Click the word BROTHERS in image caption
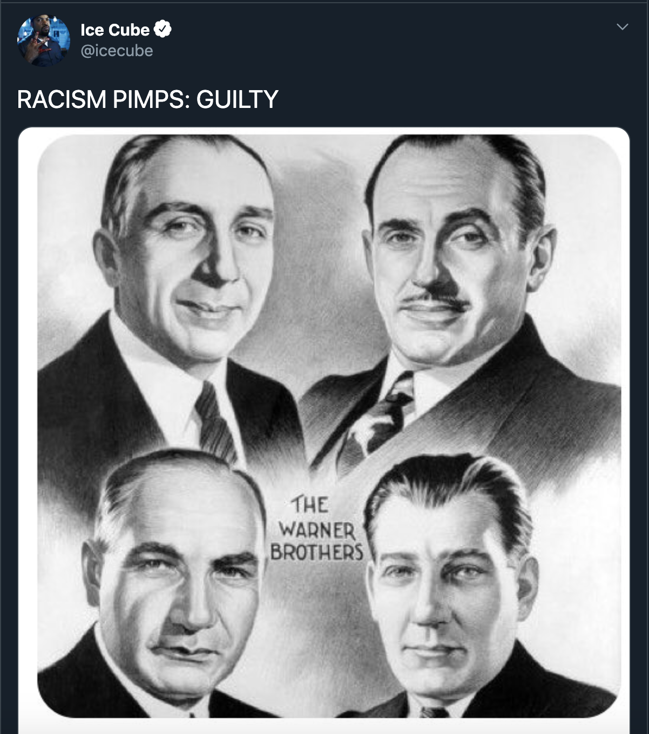Viewport: 649px width, 734px height. (x=317, y=552)
